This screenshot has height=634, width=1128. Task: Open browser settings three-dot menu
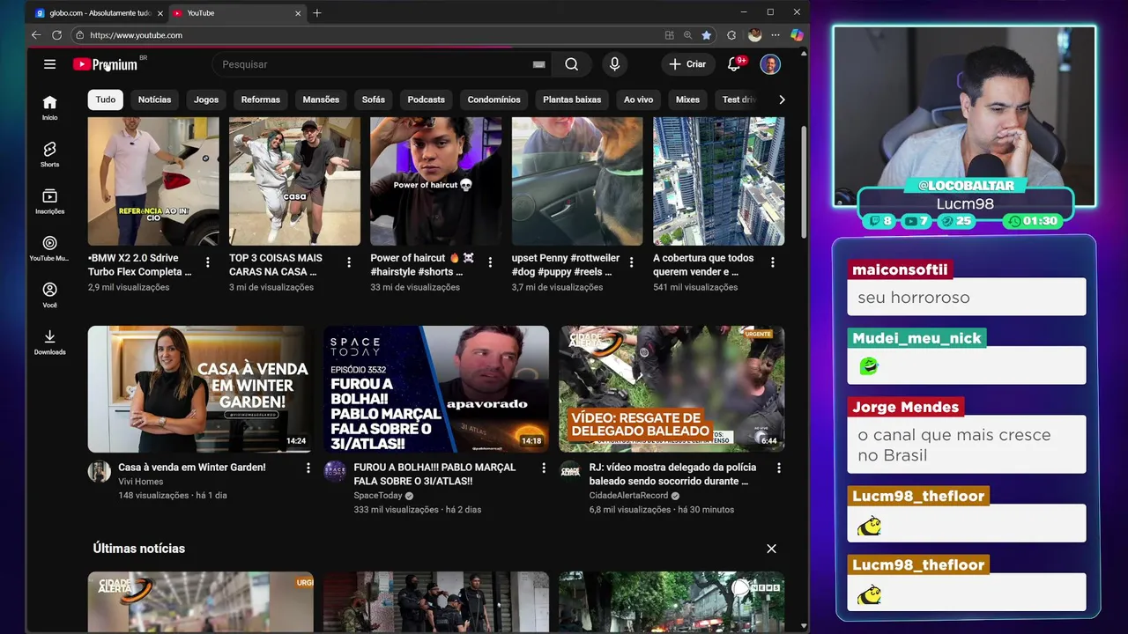[x=775, y=35]
